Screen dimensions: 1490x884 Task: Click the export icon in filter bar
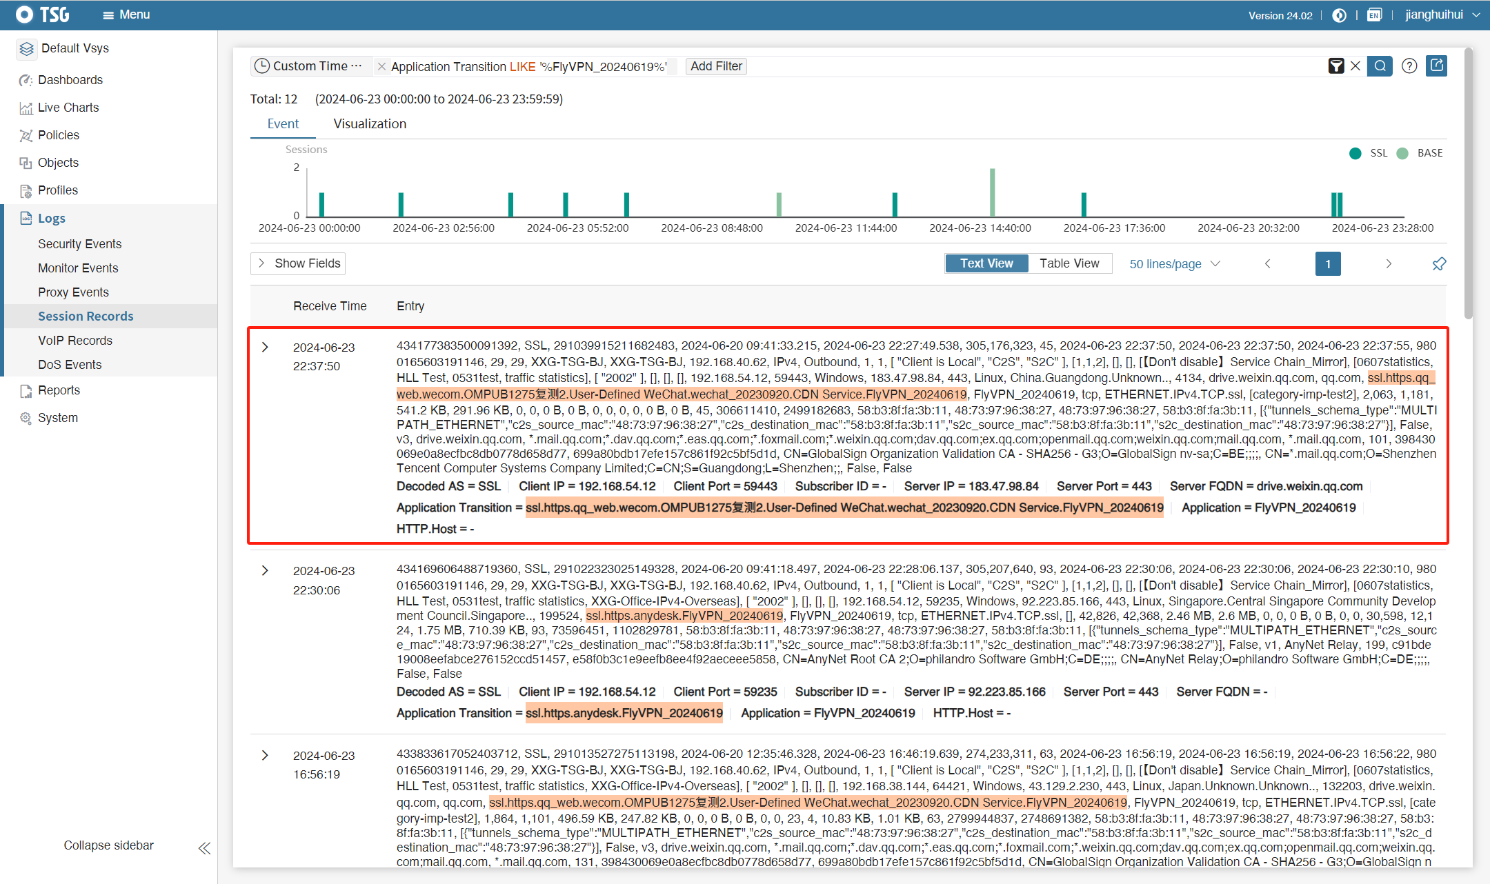pos(1437,66)
